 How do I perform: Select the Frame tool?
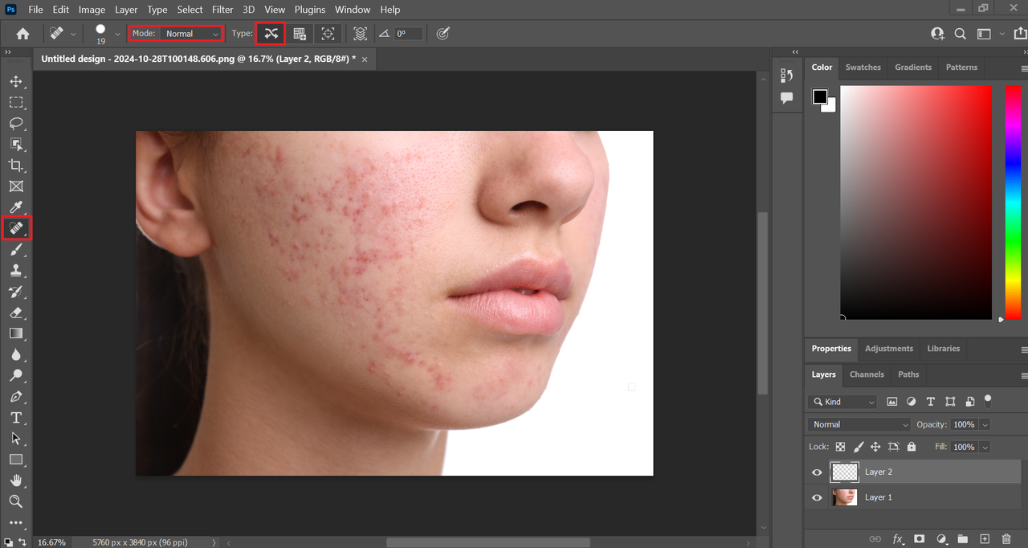click(x=16, y=186)
